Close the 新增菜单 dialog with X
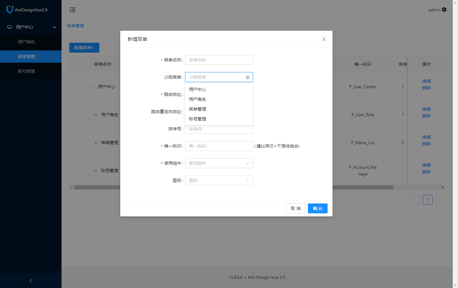This screenshot has height=288, width=458. (x=324, y=39)
